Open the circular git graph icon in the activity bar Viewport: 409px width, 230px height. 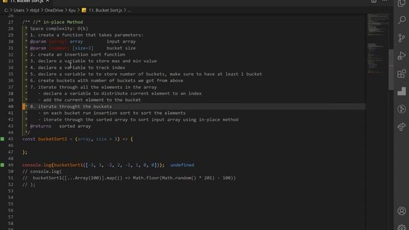tap(402, 109)
